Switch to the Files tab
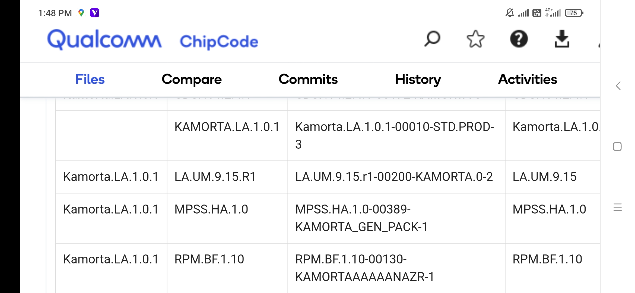This screenshot has height=293, width=635. [x=90, y=79]
